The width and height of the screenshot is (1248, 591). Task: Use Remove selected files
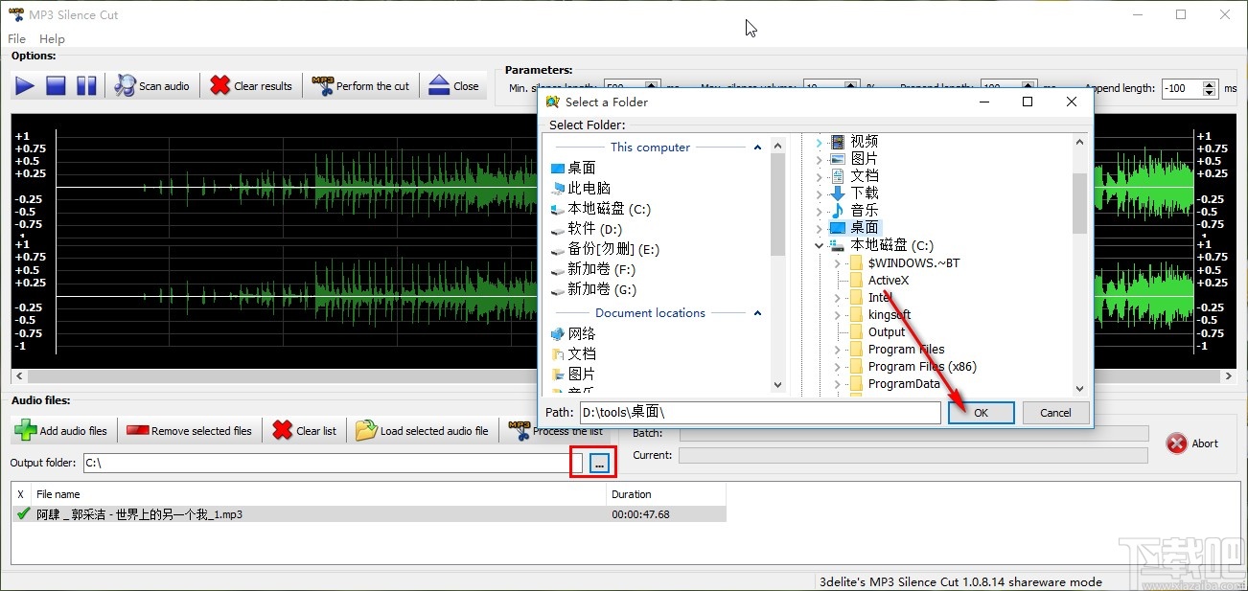tap(189, 430)
